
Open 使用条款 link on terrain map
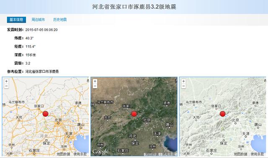(257, 154)
